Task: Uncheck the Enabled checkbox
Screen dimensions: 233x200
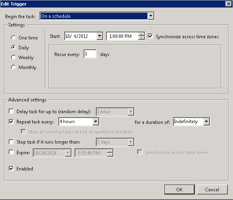Action: click(x=11, y=168)
